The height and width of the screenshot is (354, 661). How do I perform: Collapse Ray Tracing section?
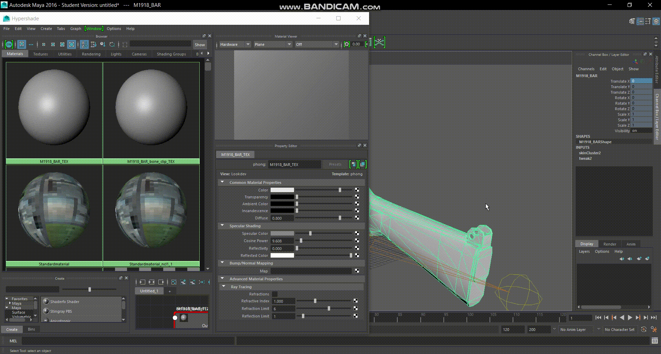[223, 287]
